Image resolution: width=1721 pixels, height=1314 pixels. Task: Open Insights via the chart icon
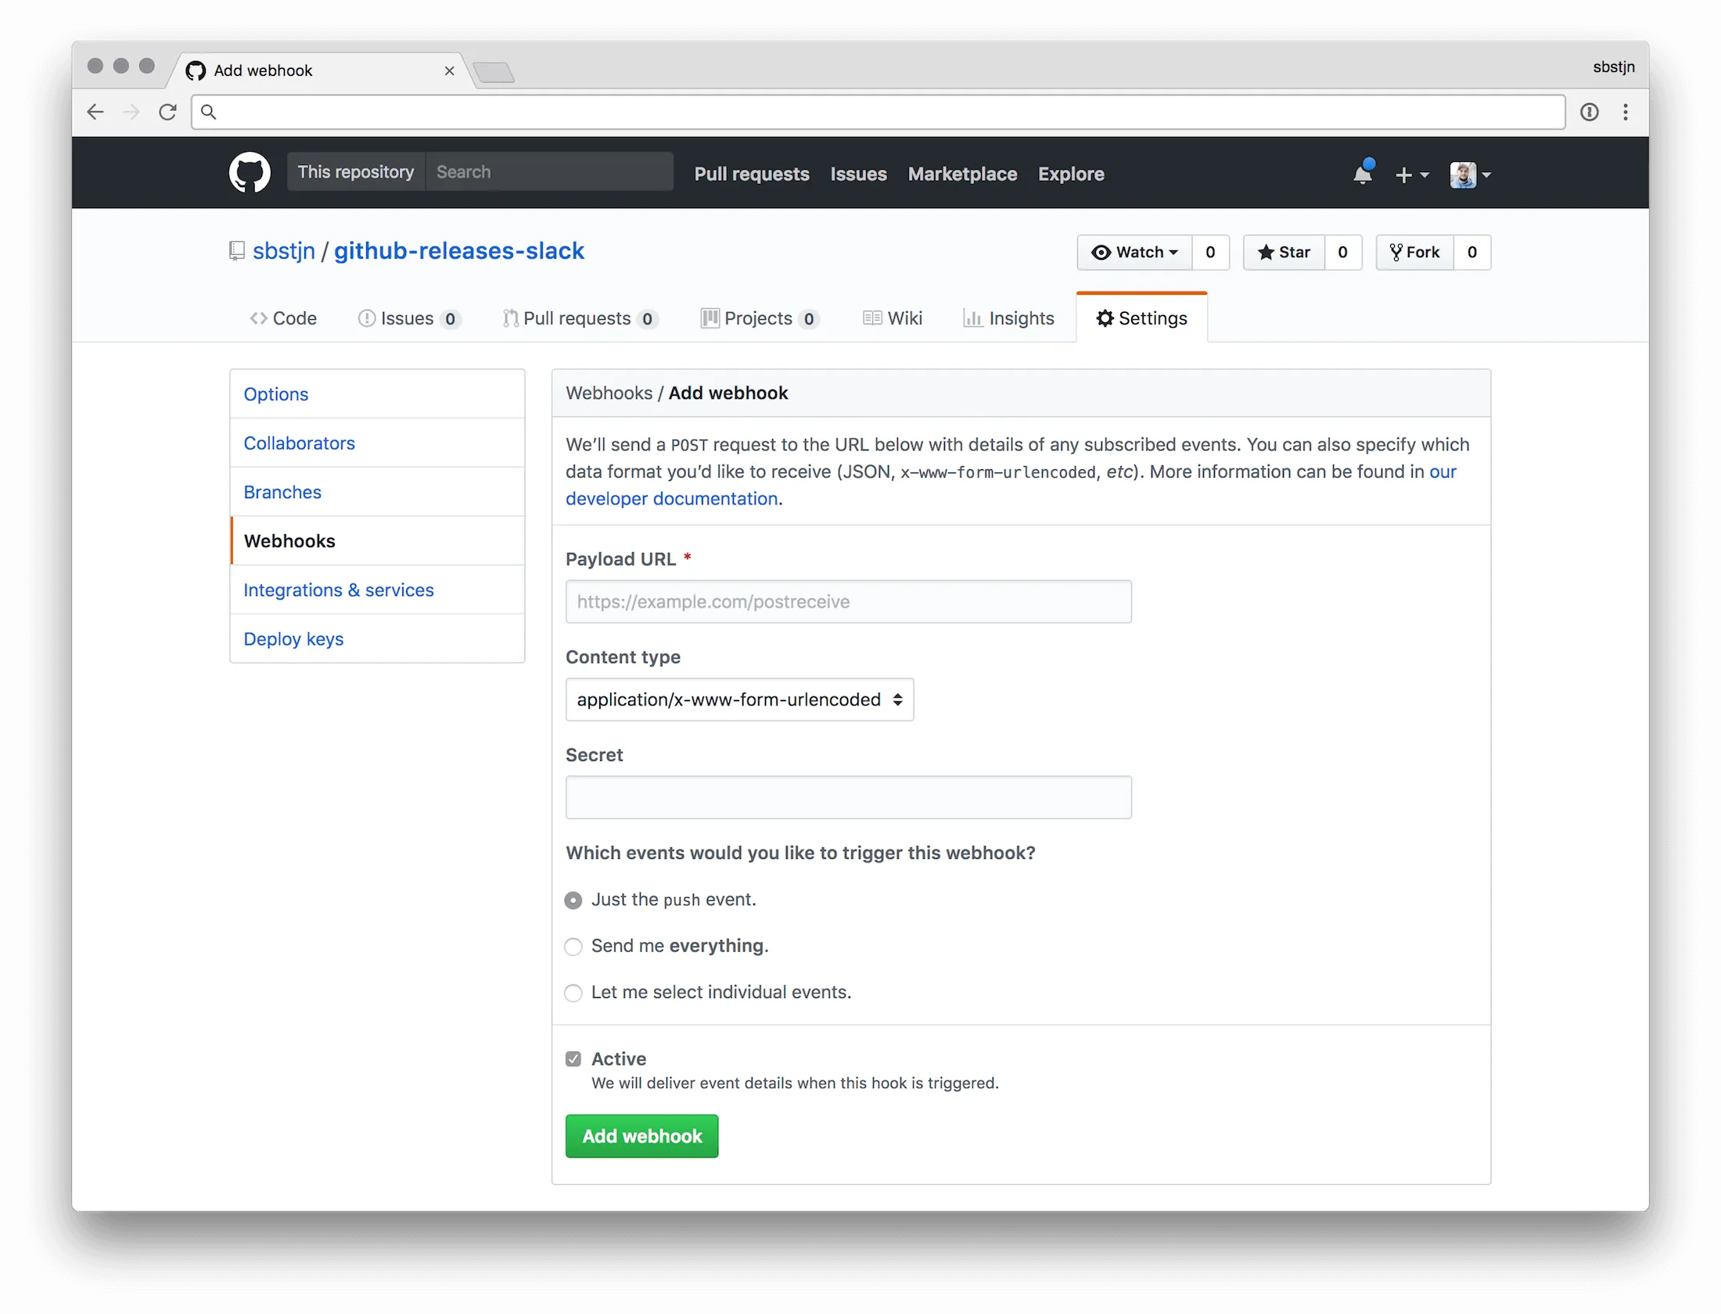click(x=973, y=318)
